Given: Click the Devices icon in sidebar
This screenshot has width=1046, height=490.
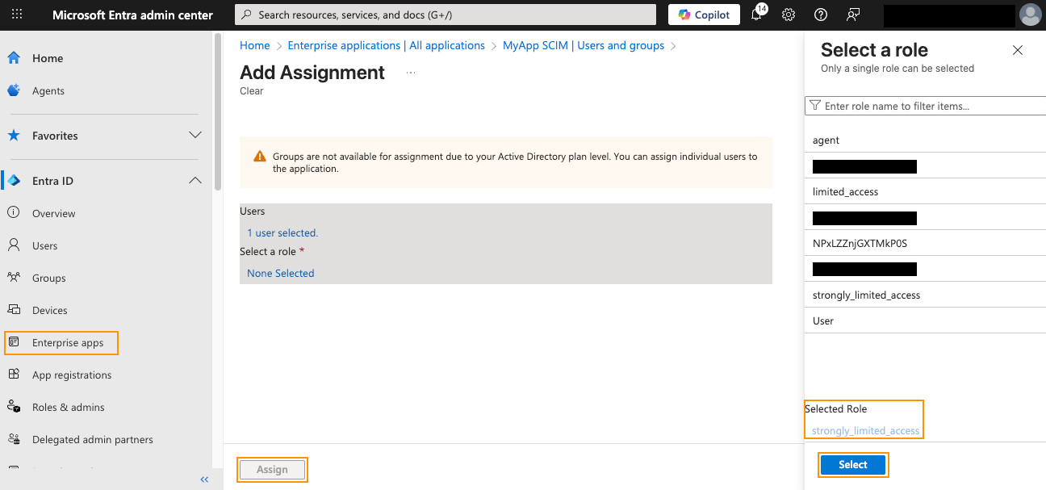Looking at the screenshot, I should click(14, 310).
